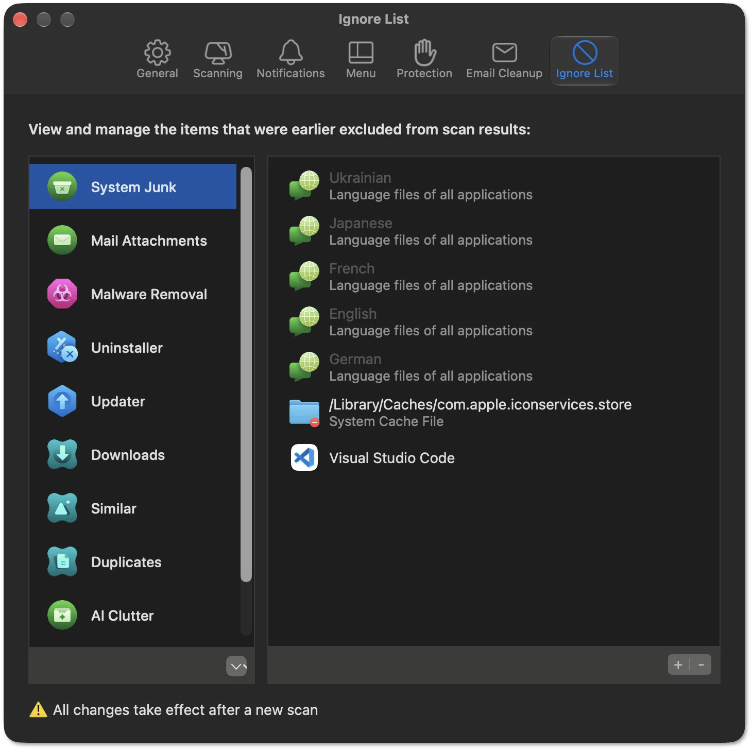Select the German ignored entry text
The height and width of the screenshot is (750, 752).
pos(355,359)
